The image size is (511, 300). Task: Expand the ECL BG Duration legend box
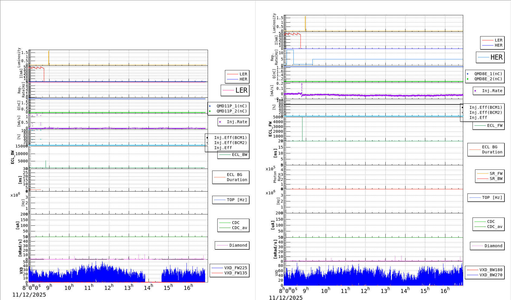click(231, 177)
